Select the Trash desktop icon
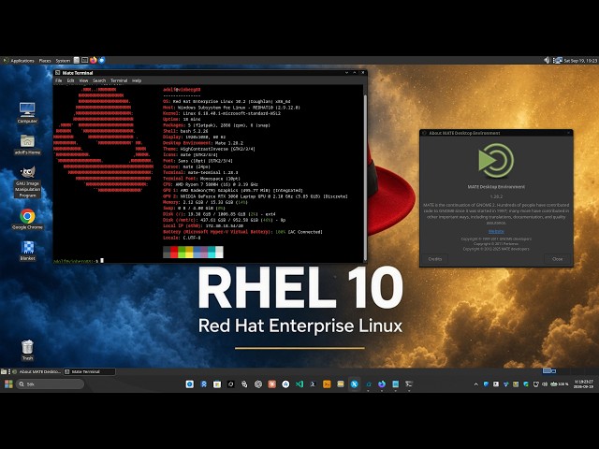Viewport: 599px width, 449px height. point(27,350)
